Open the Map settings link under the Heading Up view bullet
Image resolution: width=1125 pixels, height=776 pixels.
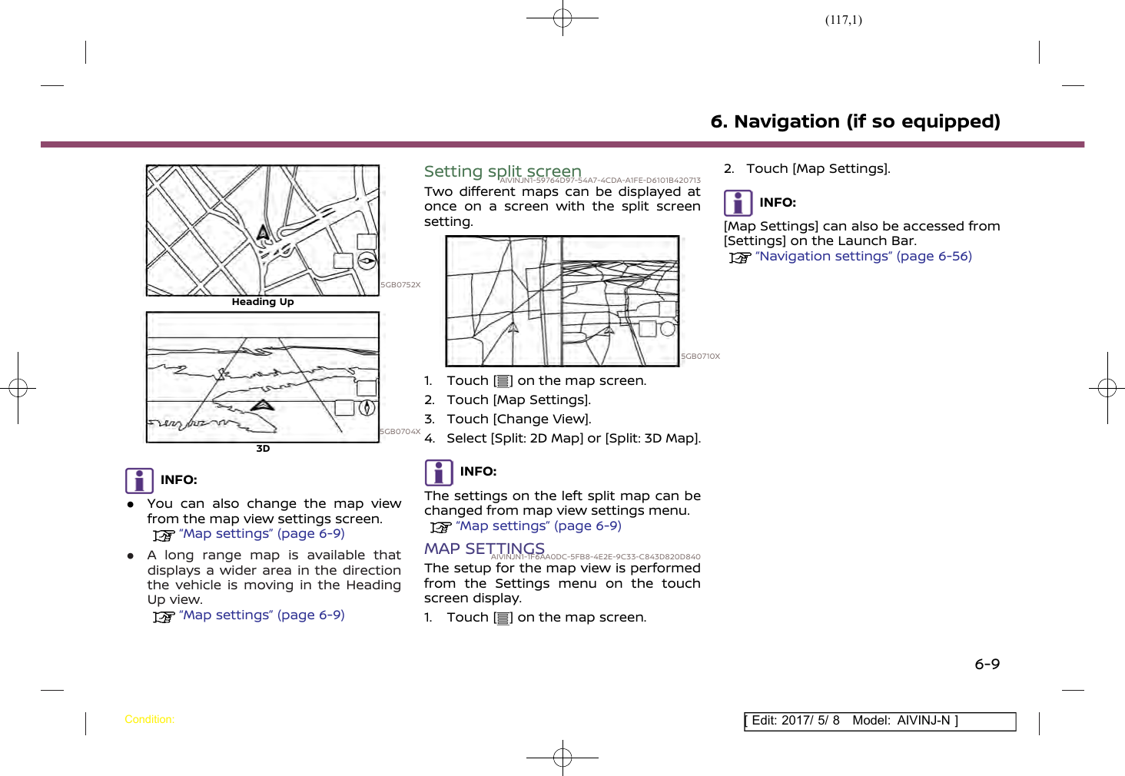[261, 615]
